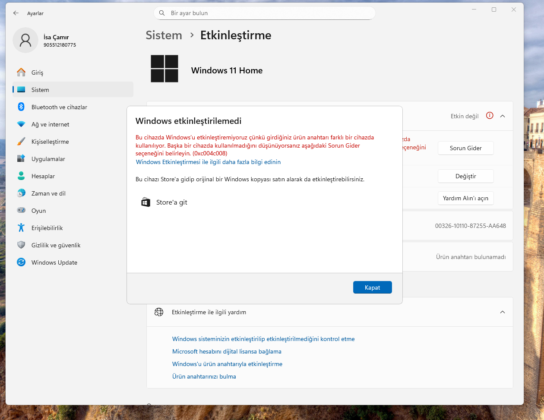Open Uygulamalar settings page
The image size is (544, 420).
[73, 159]
